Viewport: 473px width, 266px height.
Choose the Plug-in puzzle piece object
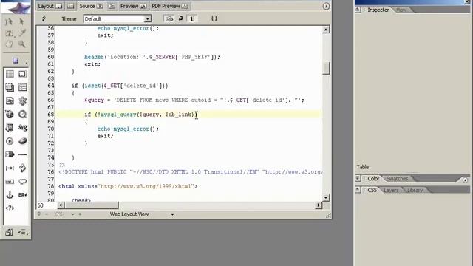pyautogui.click(x=22, y=100)
